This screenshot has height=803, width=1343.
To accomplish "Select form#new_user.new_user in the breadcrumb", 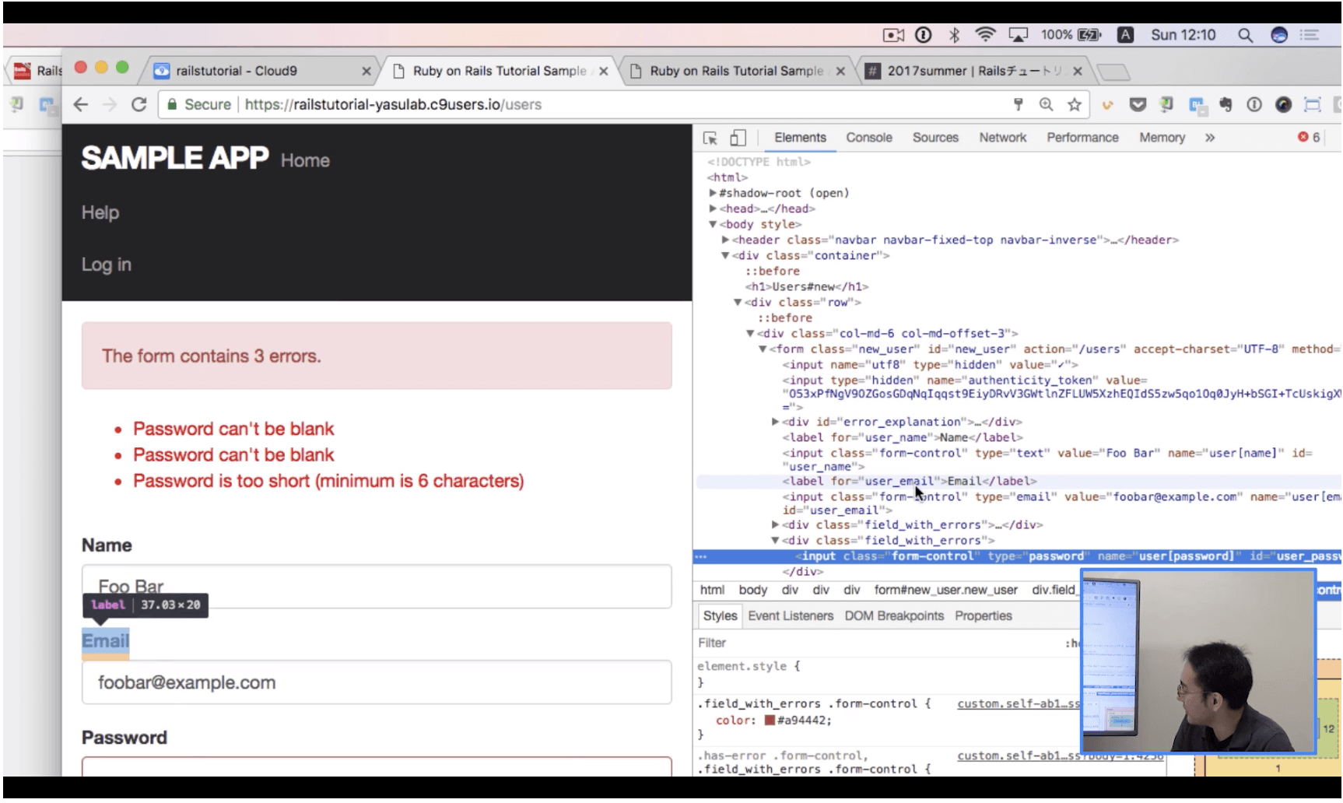I will pyautogui.click(x=945, y=591).
